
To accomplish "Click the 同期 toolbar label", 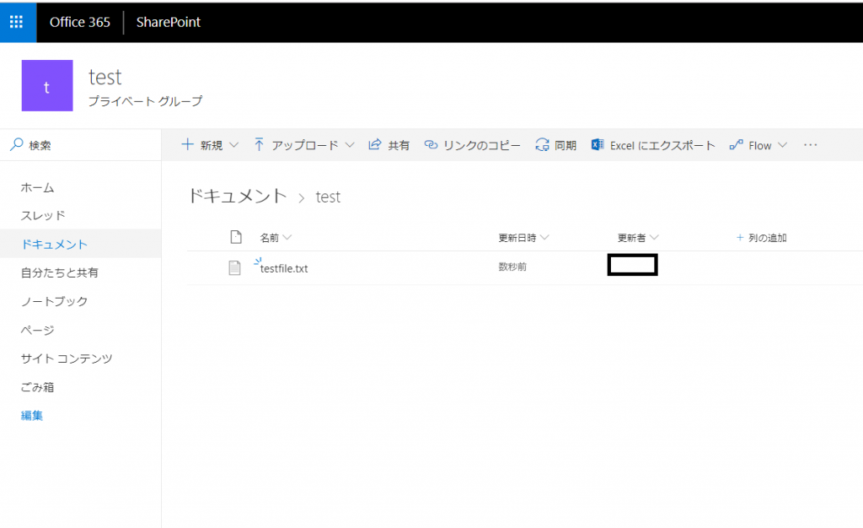I will click(x=566, y=145).
